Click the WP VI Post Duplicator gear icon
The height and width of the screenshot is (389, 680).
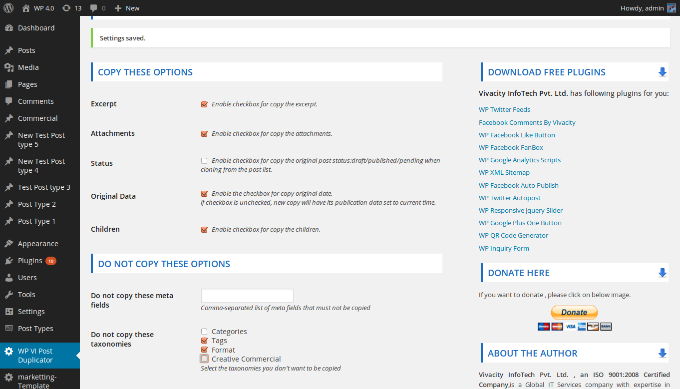point(8,351)
